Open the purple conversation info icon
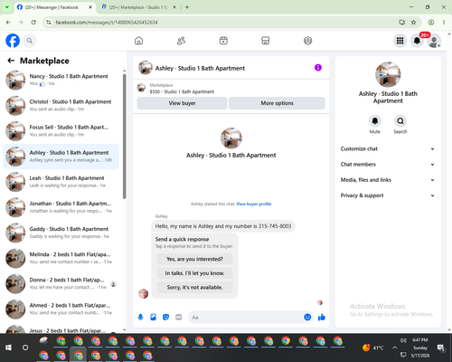This screenshot has height=362, width=452. (318, 68)
